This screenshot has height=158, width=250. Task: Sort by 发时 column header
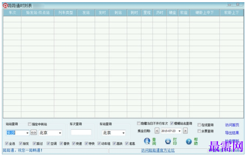tap(102, 12)
